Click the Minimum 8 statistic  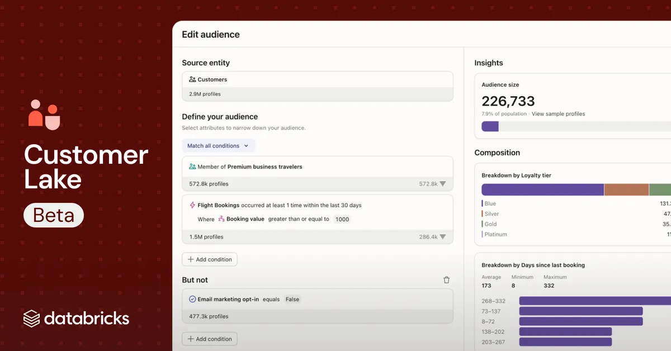(x=522, y=281)
